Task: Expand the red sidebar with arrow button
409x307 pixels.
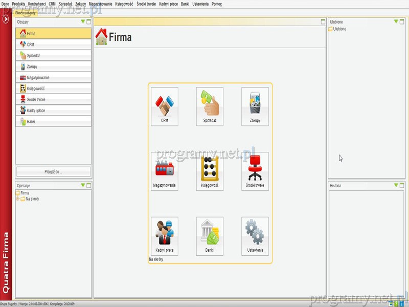Action: (x=6, y=19)
